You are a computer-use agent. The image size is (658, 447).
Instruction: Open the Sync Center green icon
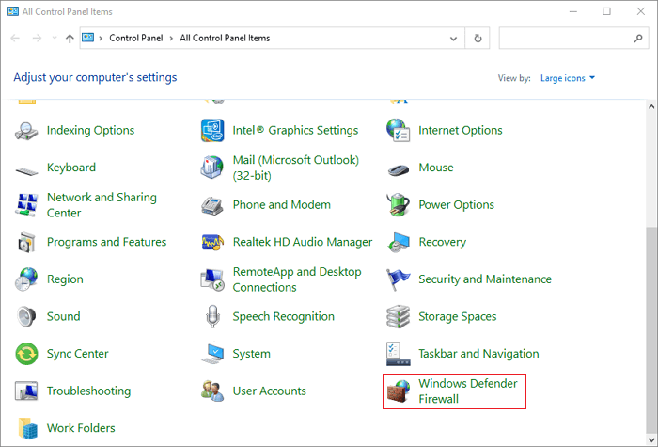tap(27, 354)
